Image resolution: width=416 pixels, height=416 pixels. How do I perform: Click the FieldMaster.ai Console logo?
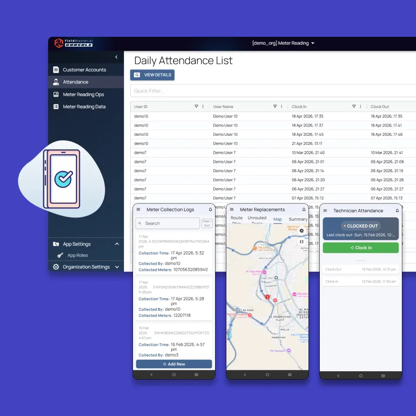[74, 43]
